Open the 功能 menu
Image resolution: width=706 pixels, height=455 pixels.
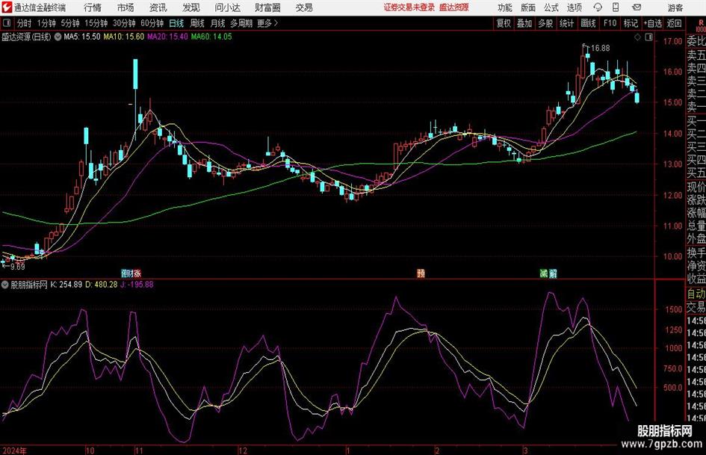coord(505,7)
